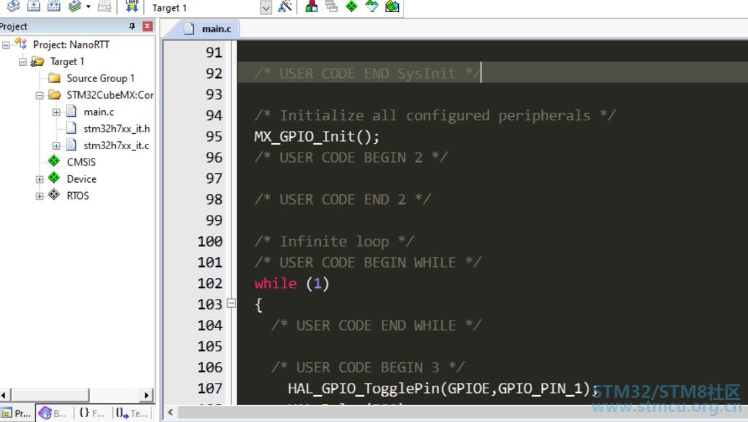
Task: Click line number 97 in the gutter
Action: [214, 179]
